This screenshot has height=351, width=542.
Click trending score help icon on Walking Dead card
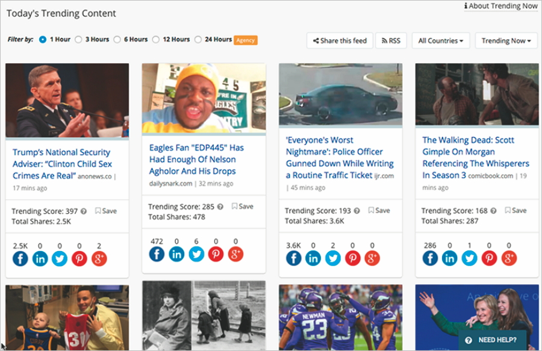(x=494, y=211)
